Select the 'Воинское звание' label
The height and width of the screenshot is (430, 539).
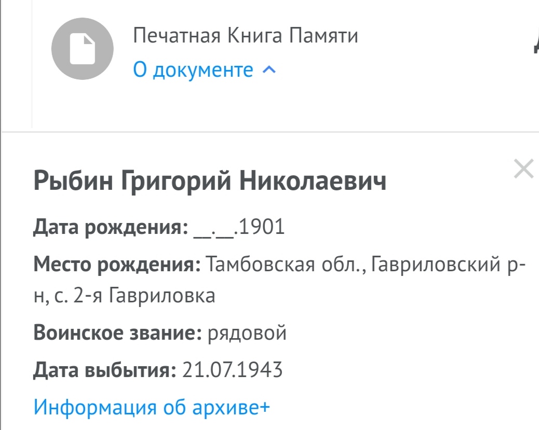click(x=117, y=332)
